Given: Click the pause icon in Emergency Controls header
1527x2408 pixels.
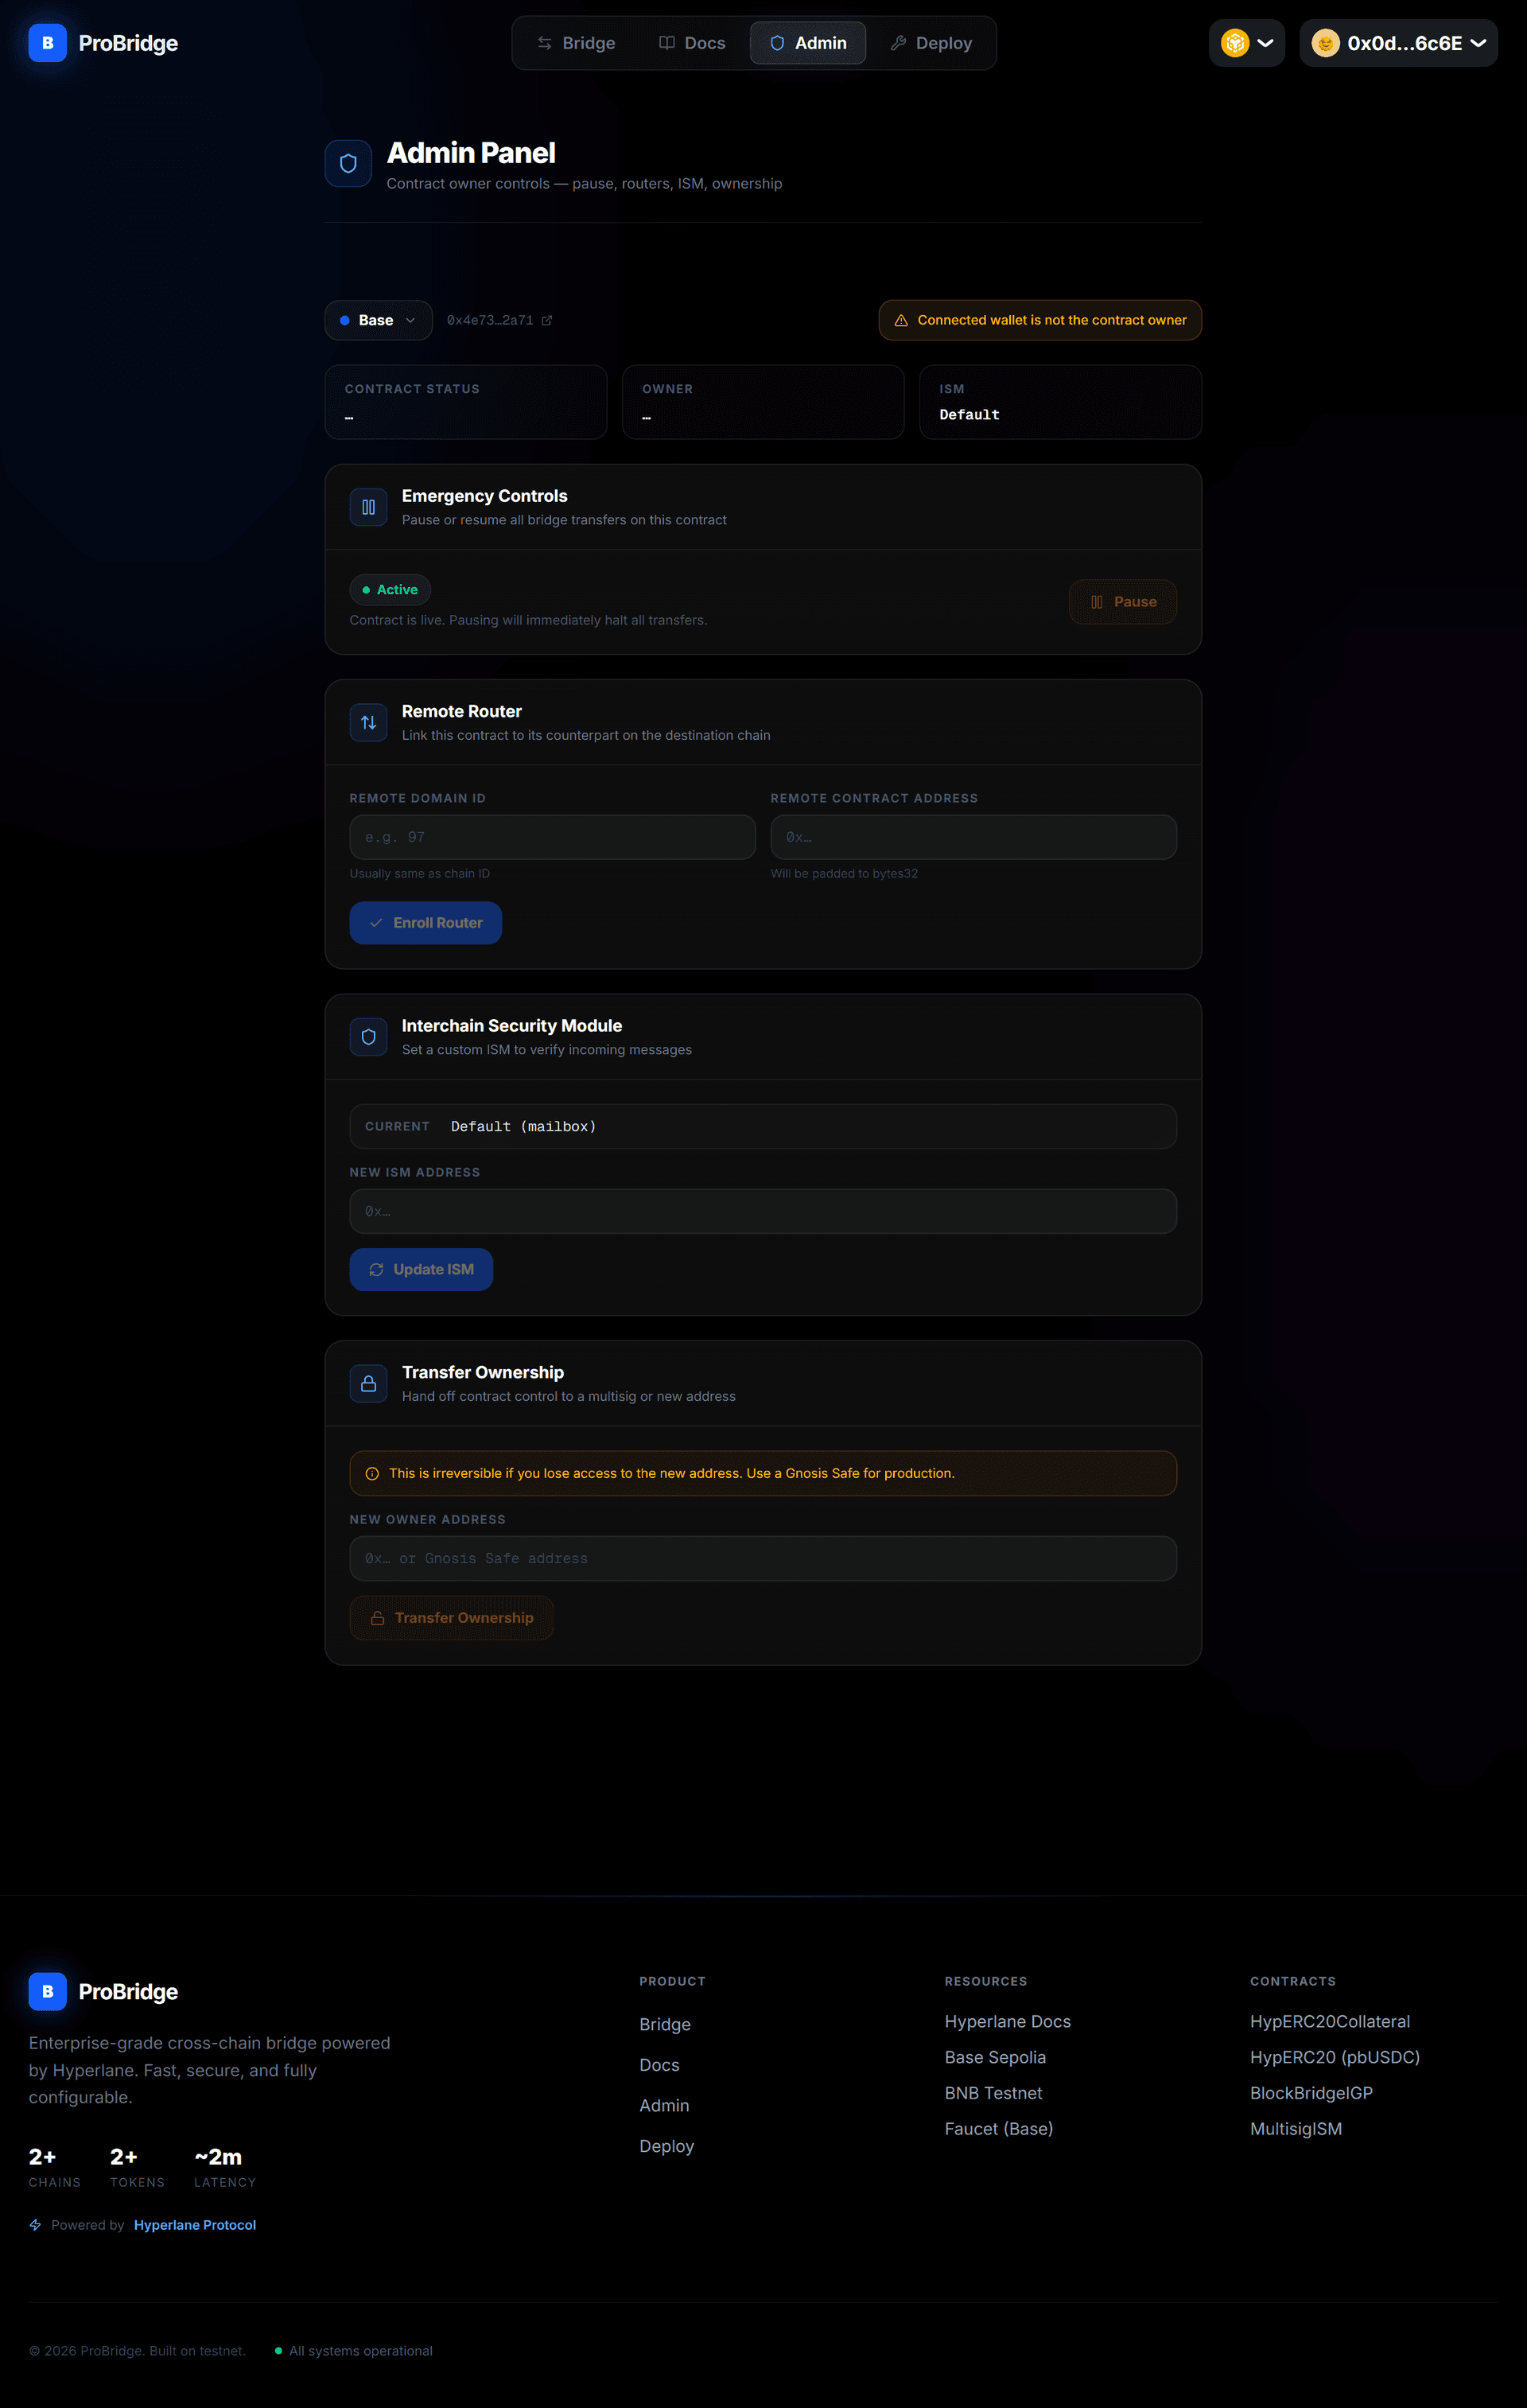Looking at the screenshot, I should click(x=368, y=507).
